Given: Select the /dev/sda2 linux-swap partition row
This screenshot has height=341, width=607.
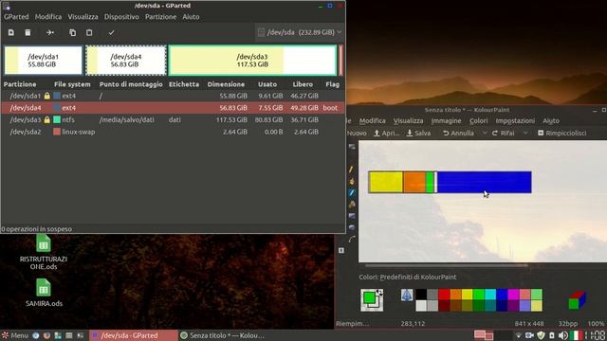Looking at the screenshot, I should click(173, 132).
